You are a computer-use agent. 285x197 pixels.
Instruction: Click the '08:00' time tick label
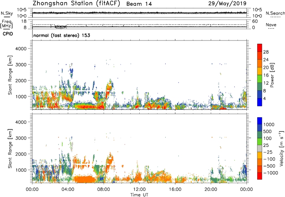tap(104, 190)
